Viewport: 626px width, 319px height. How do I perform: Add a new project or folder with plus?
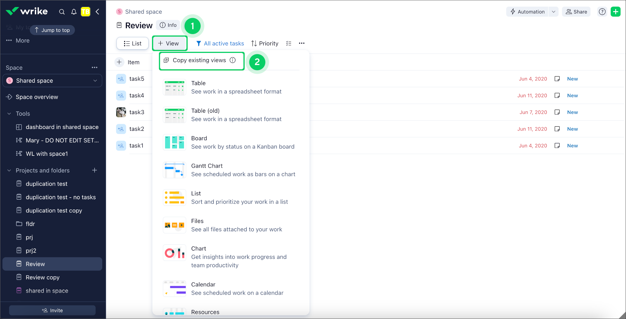tap(95, 170)
